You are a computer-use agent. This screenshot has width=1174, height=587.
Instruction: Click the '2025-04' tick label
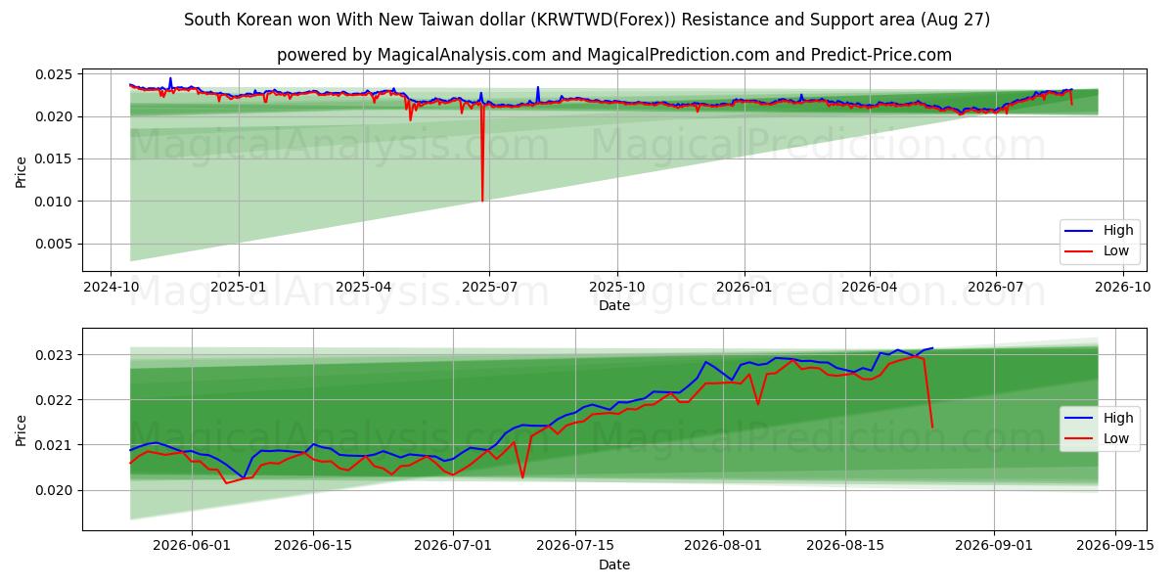363,287
